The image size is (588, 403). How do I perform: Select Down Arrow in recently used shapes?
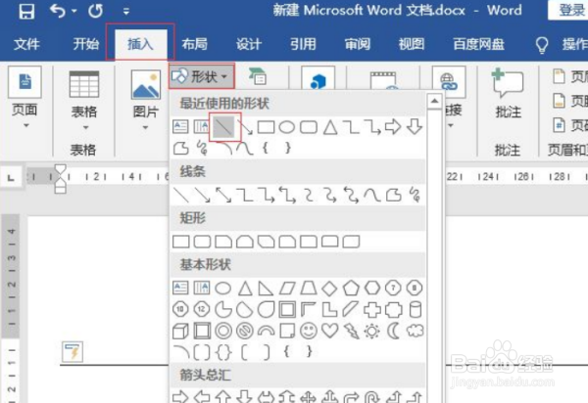click(x=415, y=126)
